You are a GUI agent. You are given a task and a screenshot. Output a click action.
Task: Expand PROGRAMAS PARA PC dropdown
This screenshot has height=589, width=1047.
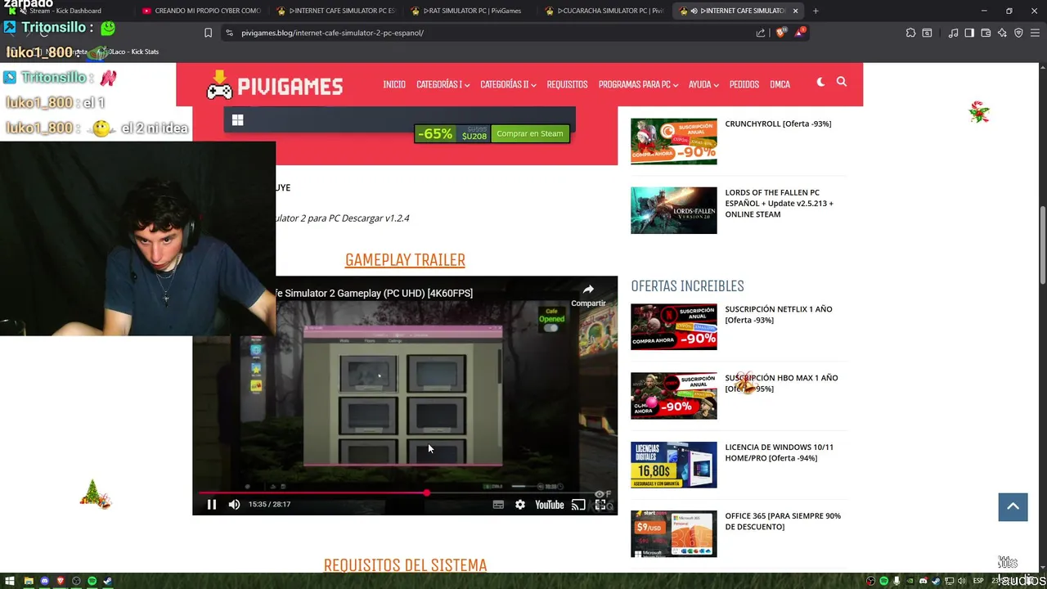[x=638, y=84]
